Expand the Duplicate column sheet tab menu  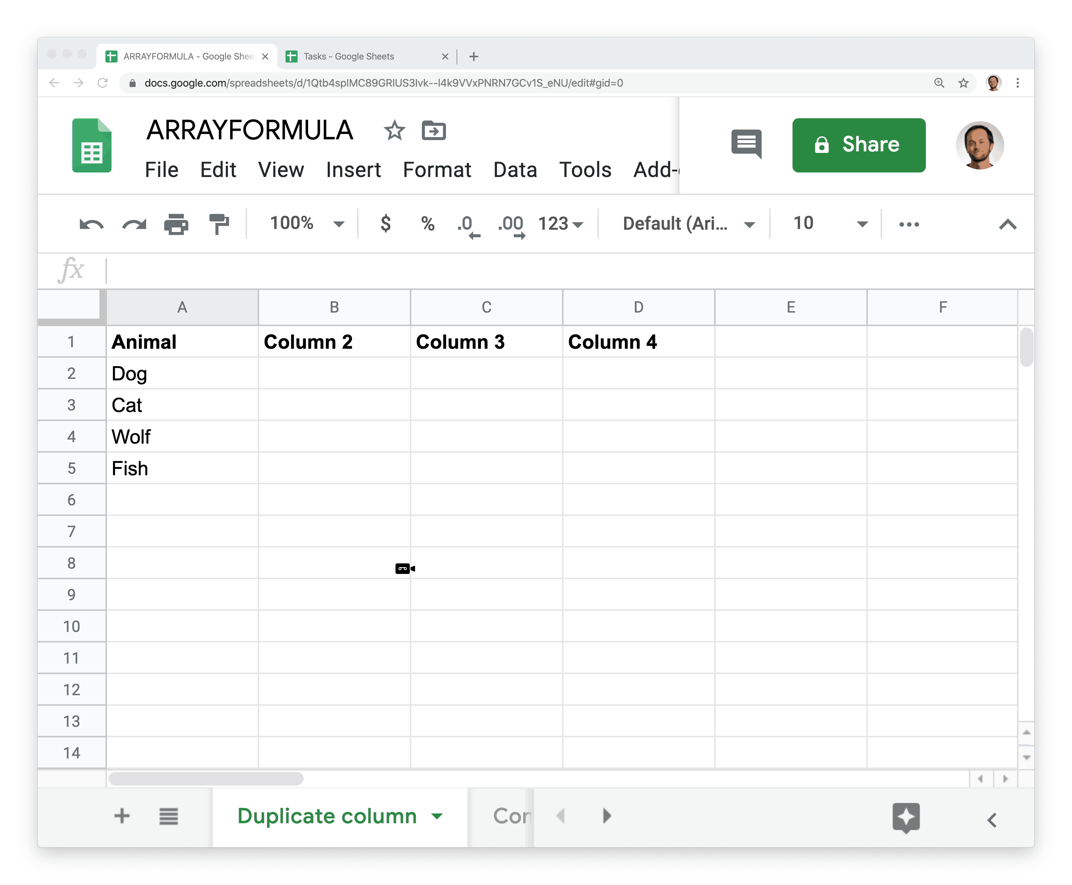tap(437, 816)
